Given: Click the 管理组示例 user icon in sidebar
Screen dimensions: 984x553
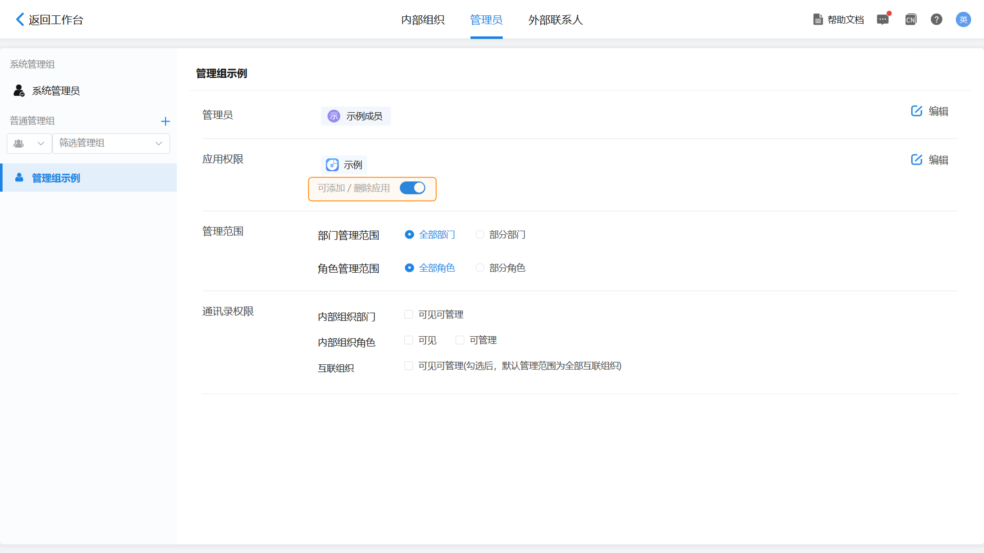Looking at the screenshot, I should [19, 178].
